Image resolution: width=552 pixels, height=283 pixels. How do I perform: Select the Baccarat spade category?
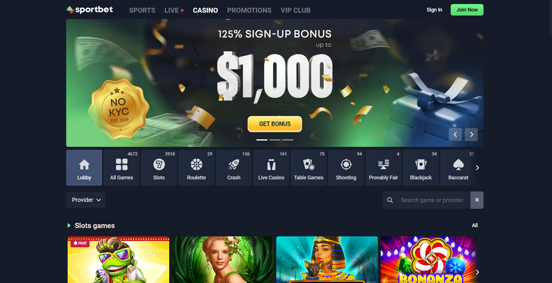click(x=458, y=168)
